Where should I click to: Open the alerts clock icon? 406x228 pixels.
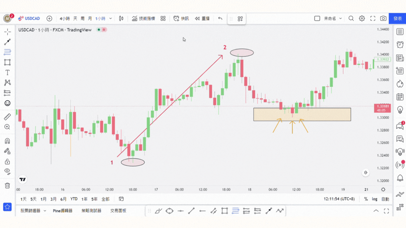click(400, 45)
